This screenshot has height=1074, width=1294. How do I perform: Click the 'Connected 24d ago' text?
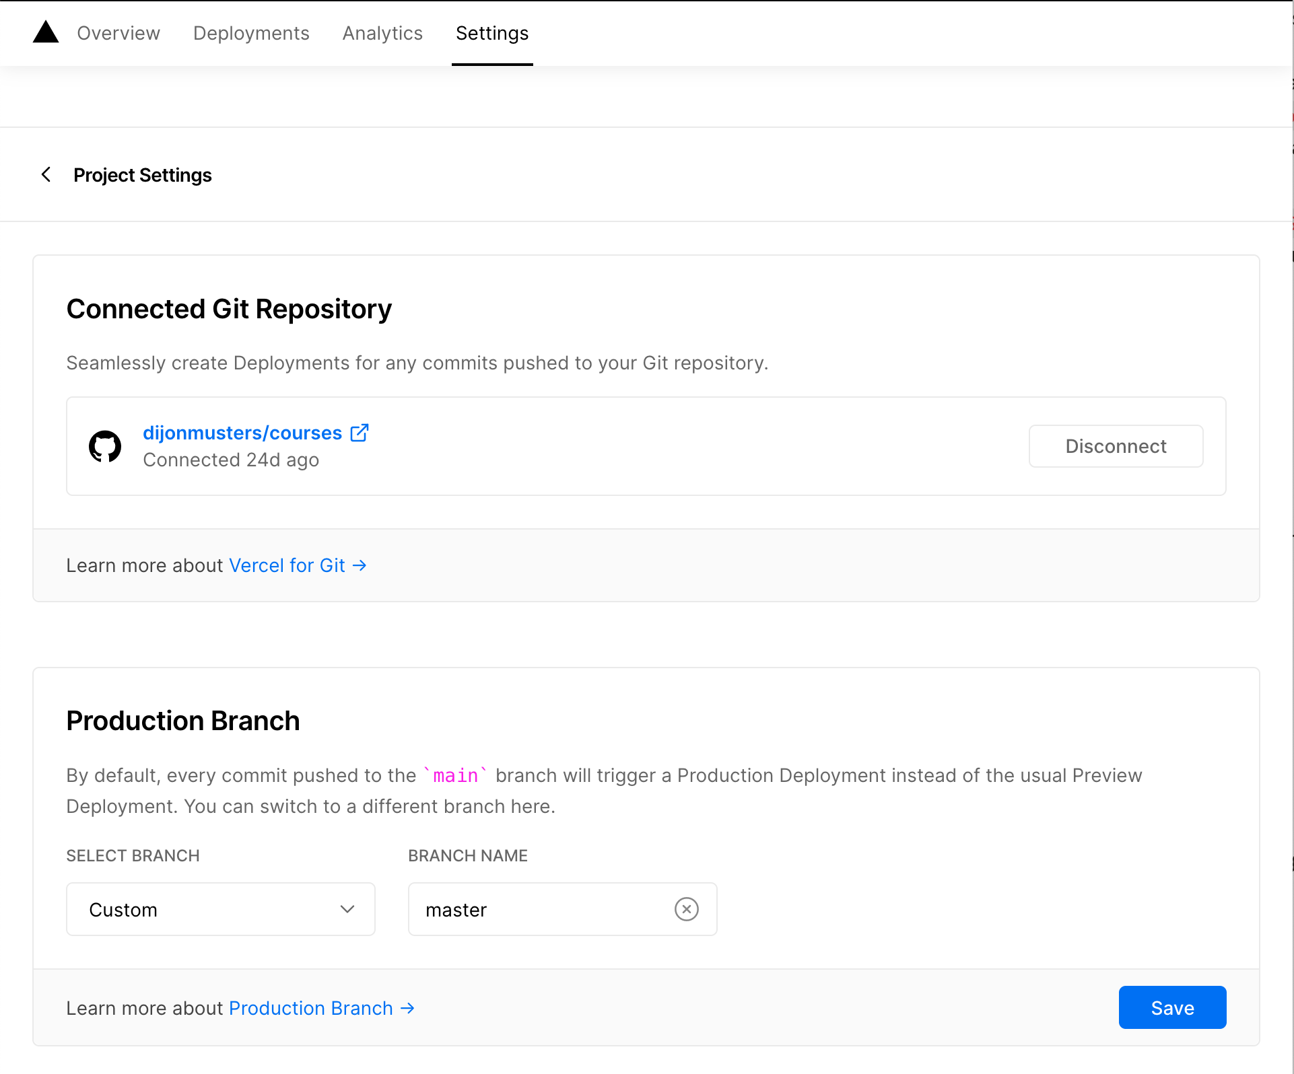pyautogui.click(x=231, y=460)
